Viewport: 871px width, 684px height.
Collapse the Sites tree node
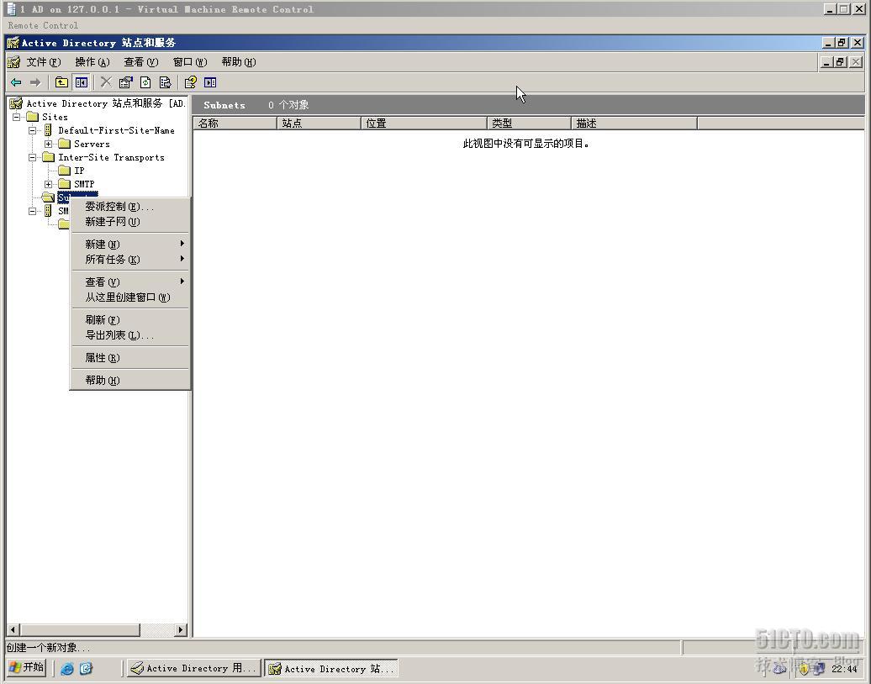(17, 117)
